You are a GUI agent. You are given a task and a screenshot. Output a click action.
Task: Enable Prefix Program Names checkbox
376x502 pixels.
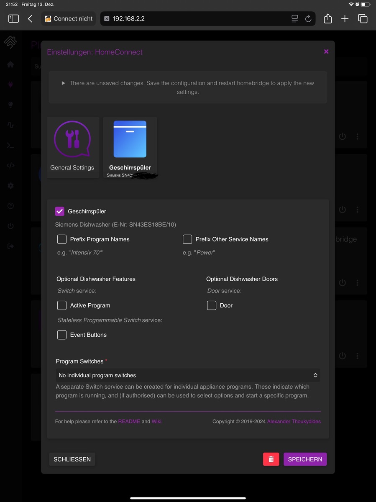point(62,239)
